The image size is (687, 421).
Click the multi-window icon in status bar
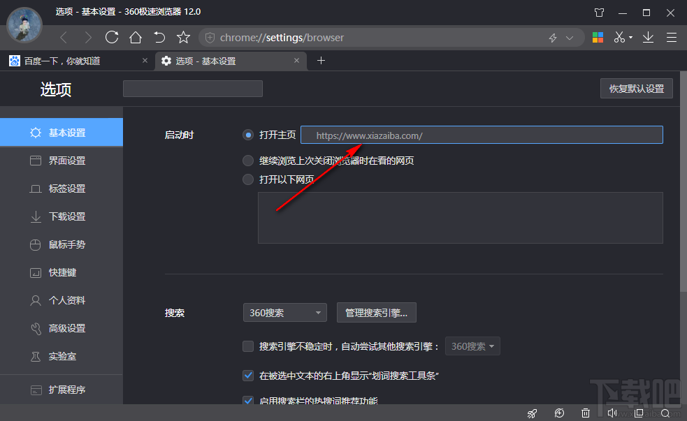click(x=639, y=413)
